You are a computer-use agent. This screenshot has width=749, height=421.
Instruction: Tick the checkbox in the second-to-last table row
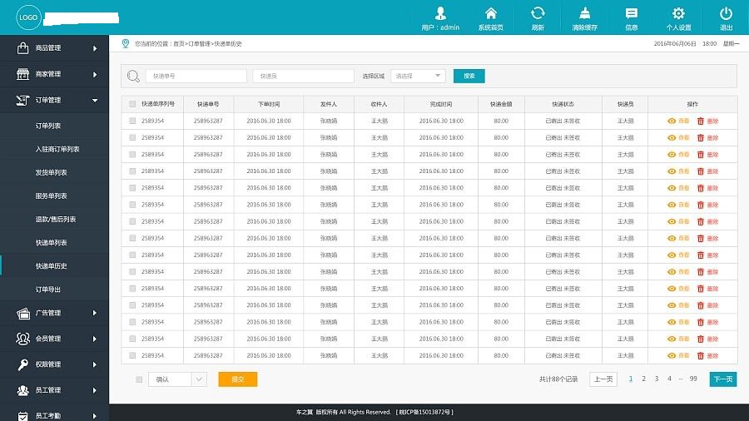[x=132, y=339]
